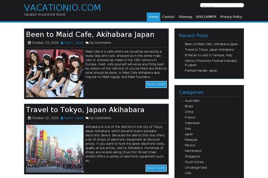Open recent post History Fireworks Festival (Hanabi) in Japan
This screenshot has width=268, height=178.
point(211,63)
